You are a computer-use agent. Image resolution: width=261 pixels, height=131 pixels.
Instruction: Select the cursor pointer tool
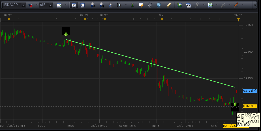(x=110, y=5)
